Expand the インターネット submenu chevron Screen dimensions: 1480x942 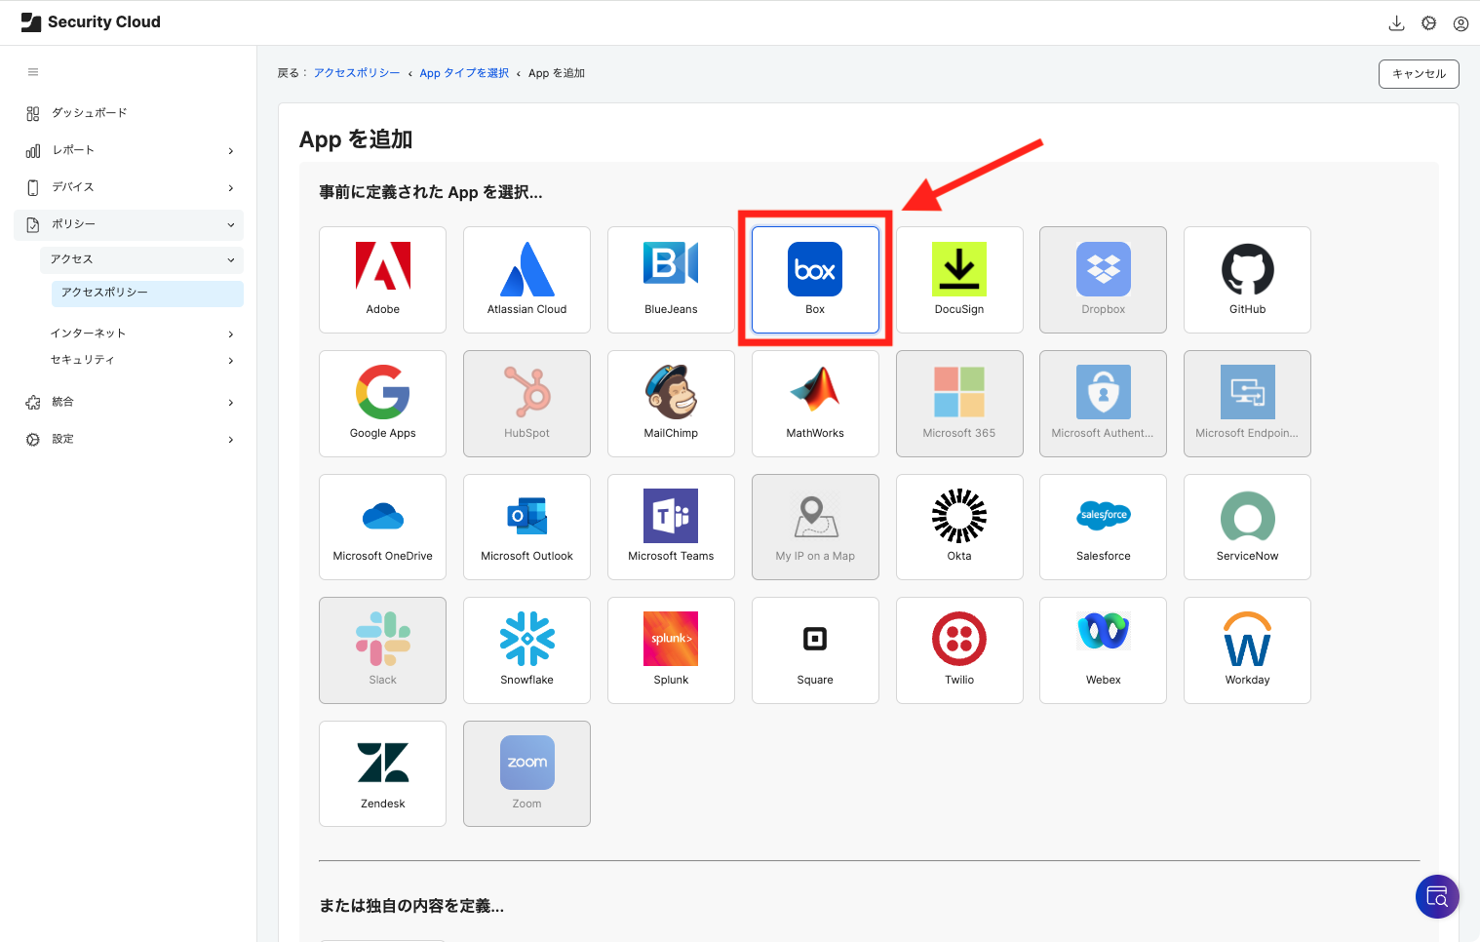coord(231,334)
